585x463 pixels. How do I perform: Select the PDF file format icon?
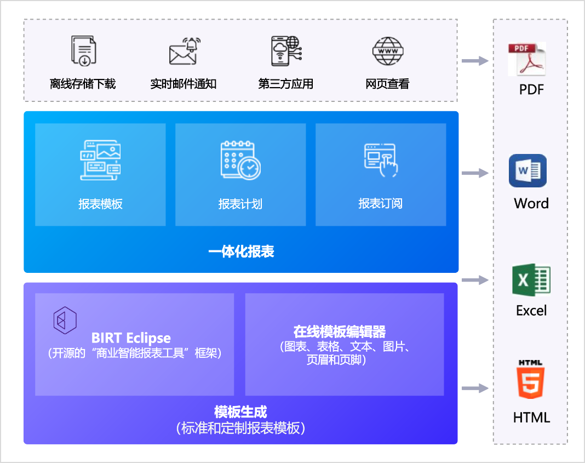coord(526,59)
